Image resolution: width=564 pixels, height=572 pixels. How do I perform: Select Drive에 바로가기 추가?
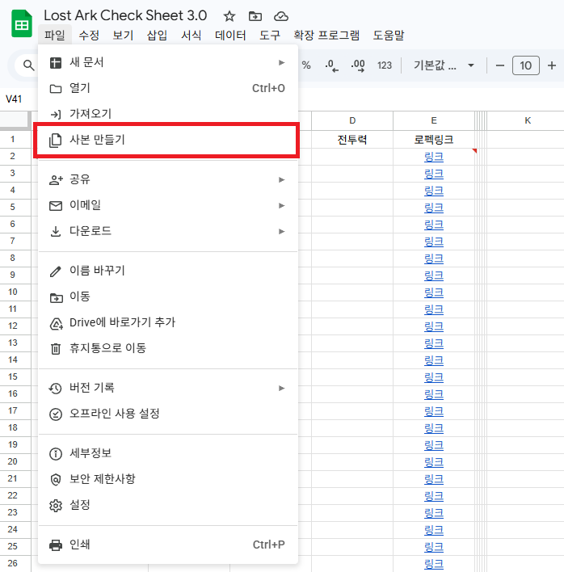click(168, 322)
